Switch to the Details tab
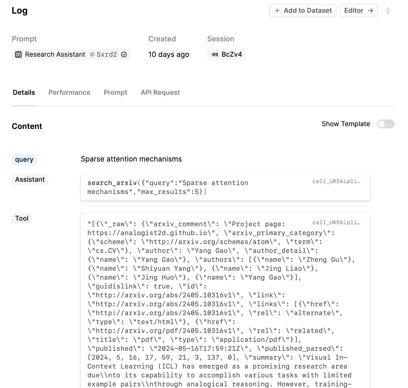 (x=24, y=93)
